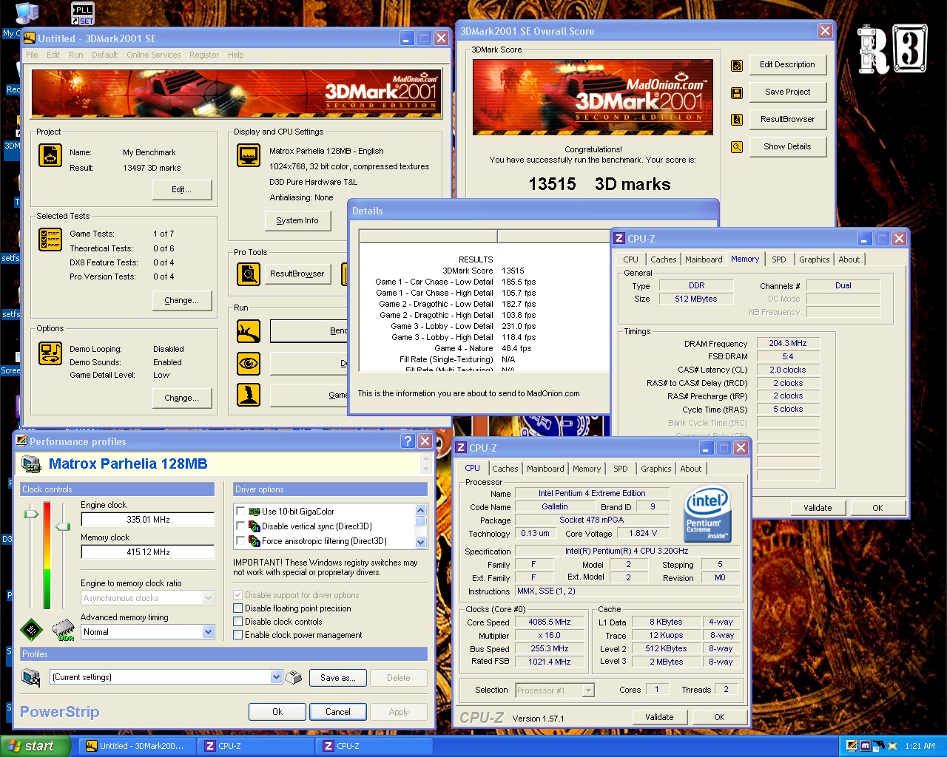Image resolution: width=947 pixels, height=757 pixels.
Task: Toggle Disable clock controls checkbox
Action: point(238,622)
